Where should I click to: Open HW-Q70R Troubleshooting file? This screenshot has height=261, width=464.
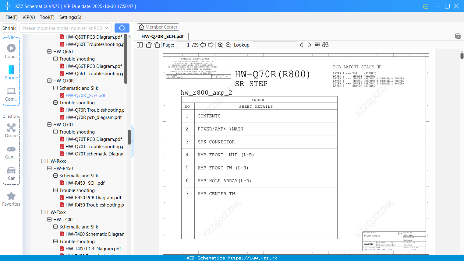tap(92, 110)
